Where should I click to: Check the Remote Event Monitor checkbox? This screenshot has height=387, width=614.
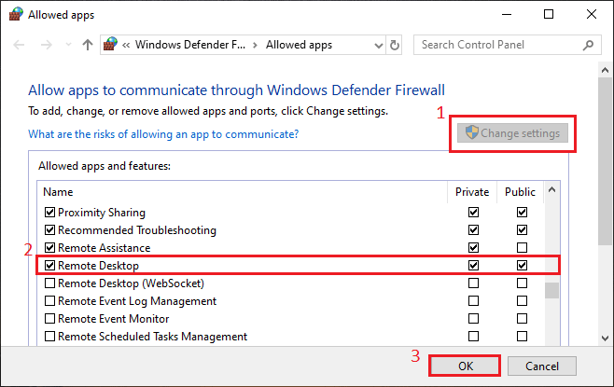click(49, 319)
